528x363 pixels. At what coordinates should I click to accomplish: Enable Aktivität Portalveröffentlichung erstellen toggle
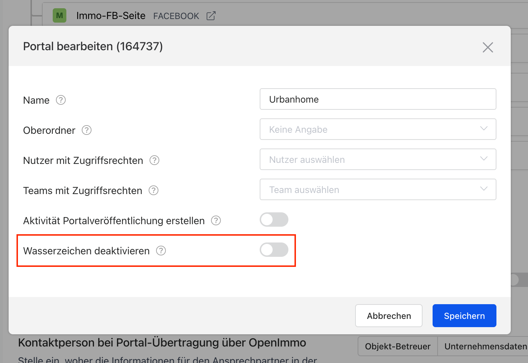(274, 220)
